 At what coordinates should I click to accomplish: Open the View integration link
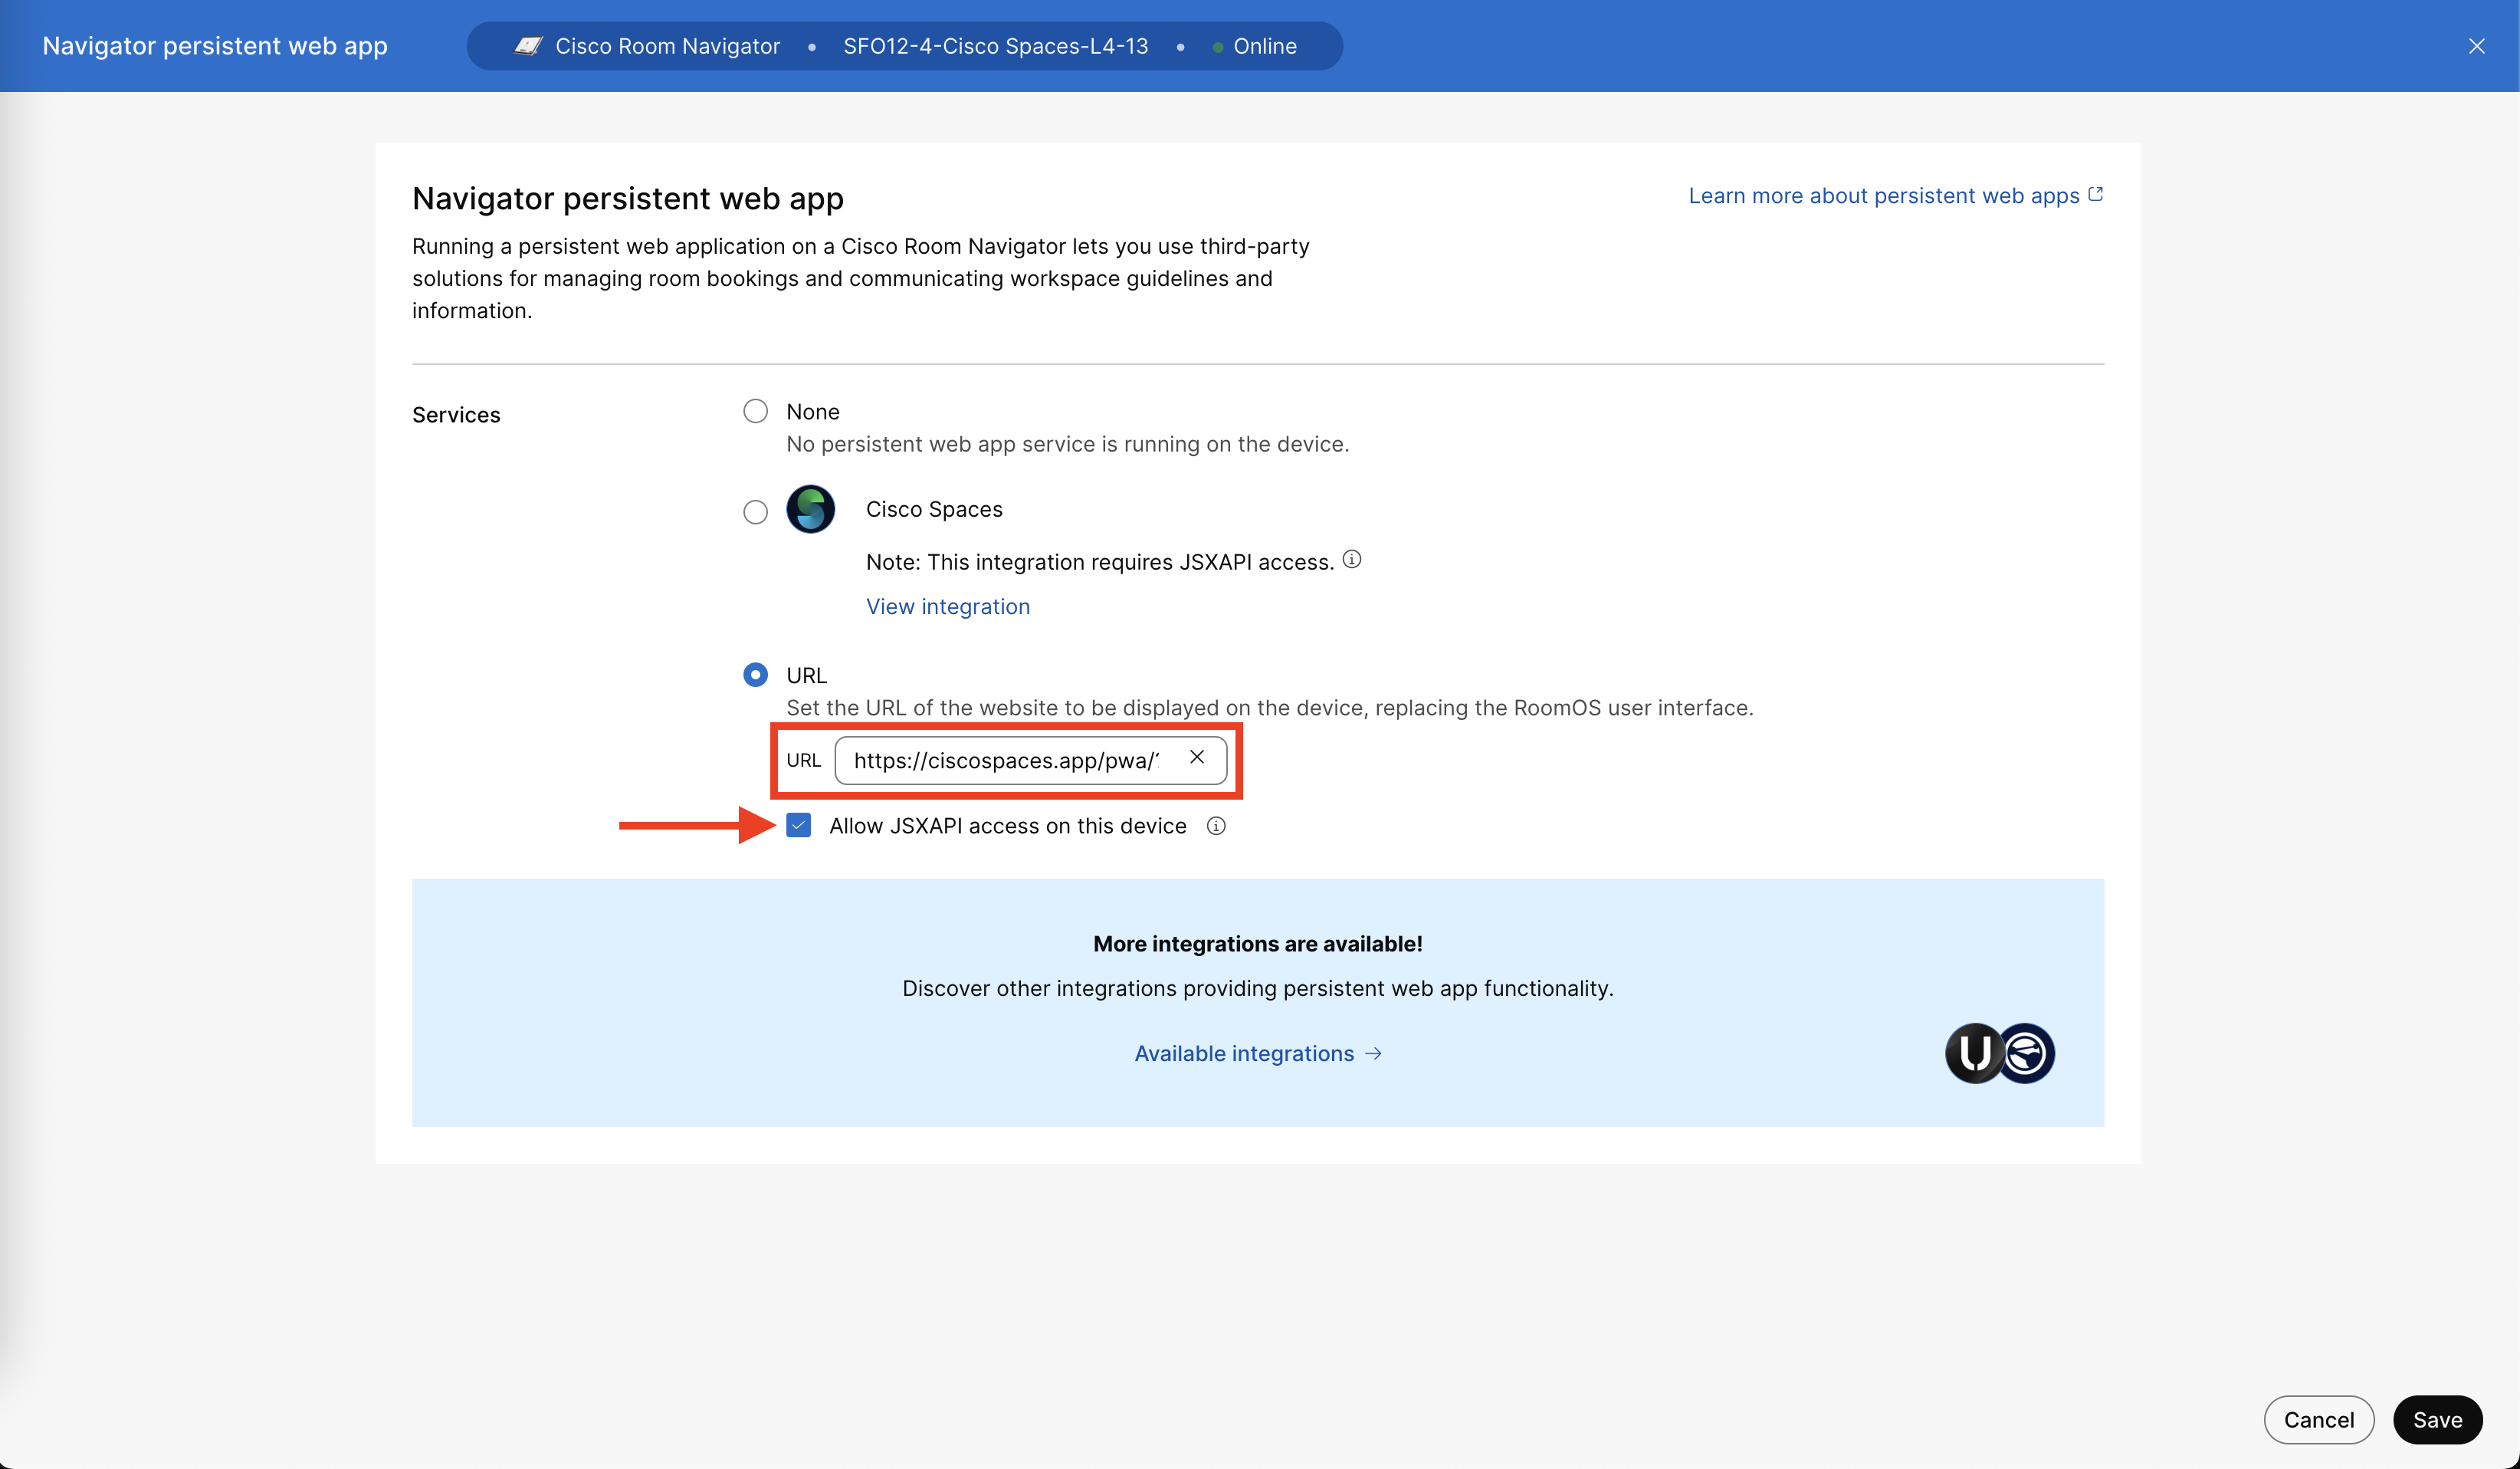947,606
